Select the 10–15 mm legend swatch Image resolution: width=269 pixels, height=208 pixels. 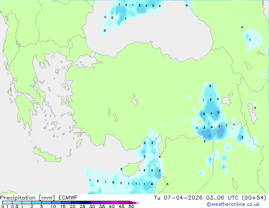[56, 202]
